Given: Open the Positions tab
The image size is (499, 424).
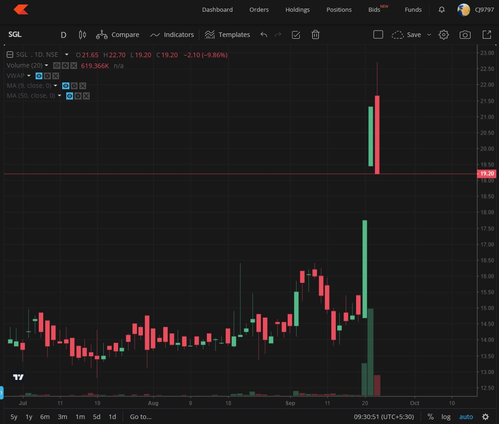Looking at the screenshot, I should pos(339,9).
